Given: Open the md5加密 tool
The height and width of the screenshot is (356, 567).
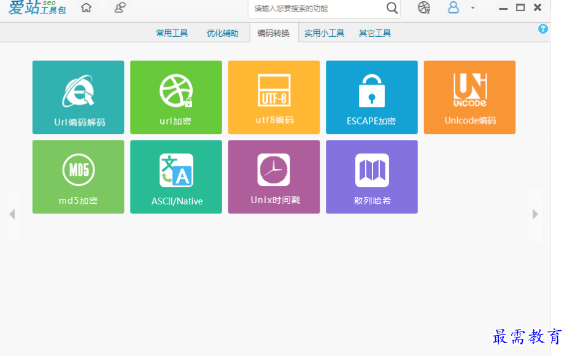Looking at the screenshot, I should click(78, 177).
